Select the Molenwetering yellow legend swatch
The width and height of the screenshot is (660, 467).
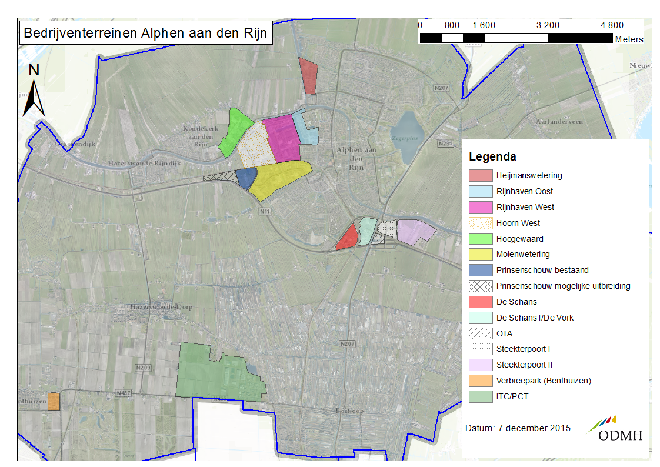(480, 255)
